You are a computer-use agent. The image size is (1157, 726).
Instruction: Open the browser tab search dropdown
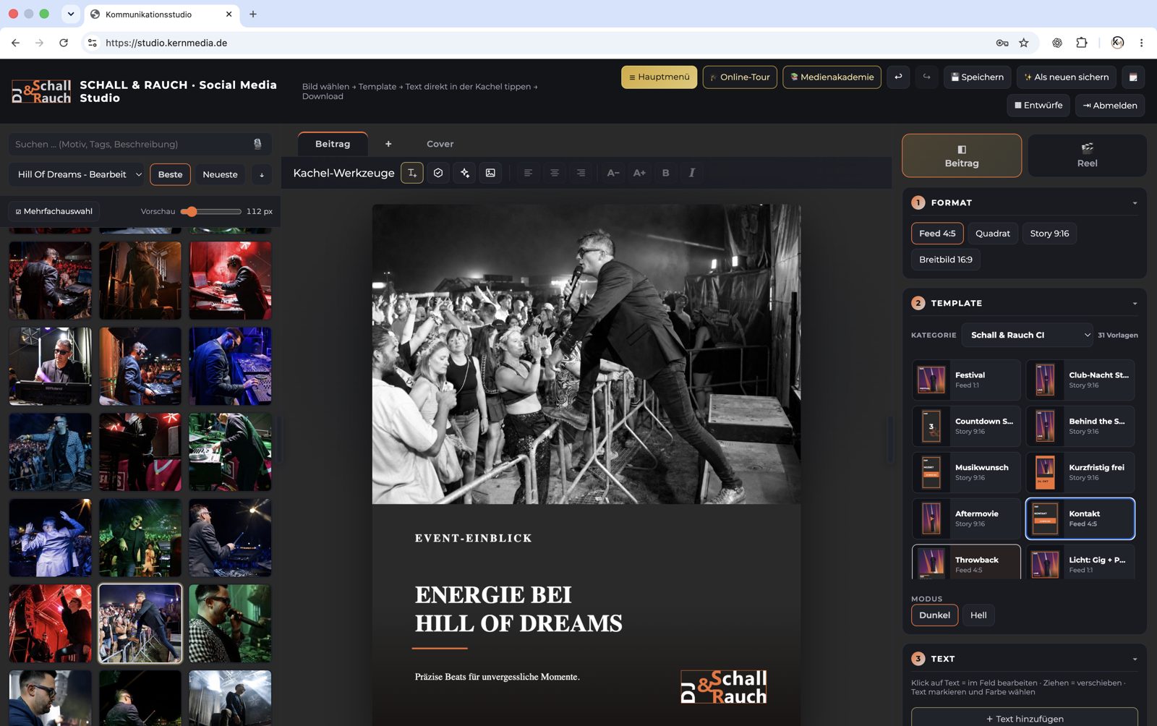70,14
